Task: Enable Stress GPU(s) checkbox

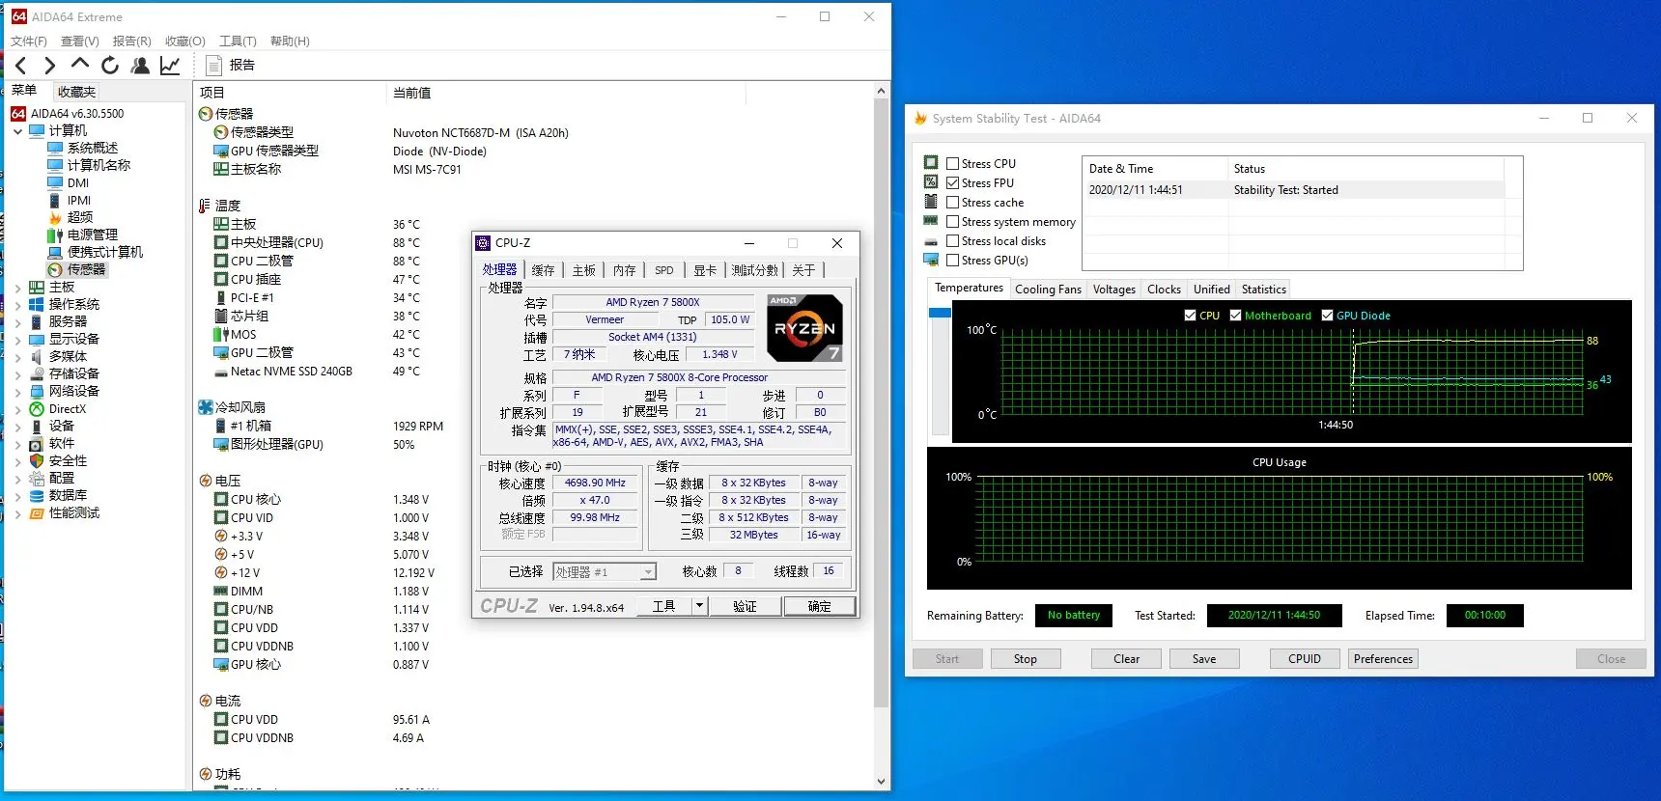Action: pos(953,260)
